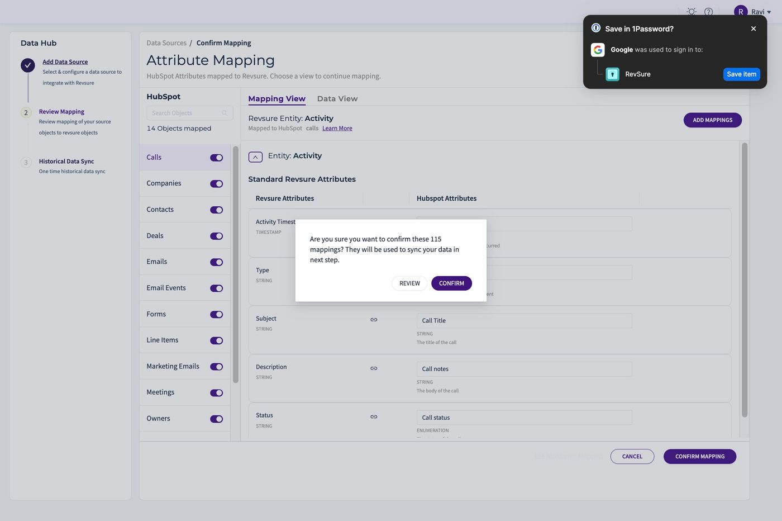782x521 pixels.
Task: Switch to the Mapping View tab
Action: (x=276, y=98)
